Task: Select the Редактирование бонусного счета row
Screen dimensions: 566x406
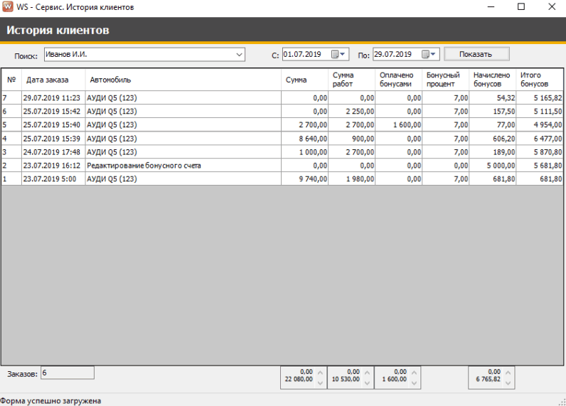Action: tap(144, 166)
